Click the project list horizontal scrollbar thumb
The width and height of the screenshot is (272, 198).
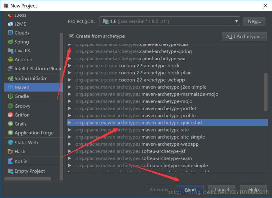coord(28,179)
